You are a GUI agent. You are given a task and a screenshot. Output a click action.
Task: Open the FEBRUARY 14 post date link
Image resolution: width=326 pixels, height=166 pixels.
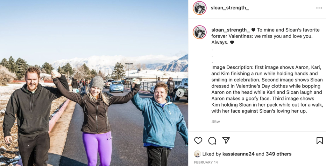pos(206,162)
